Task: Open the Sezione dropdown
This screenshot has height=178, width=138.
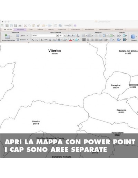Action: click(22, 40)
